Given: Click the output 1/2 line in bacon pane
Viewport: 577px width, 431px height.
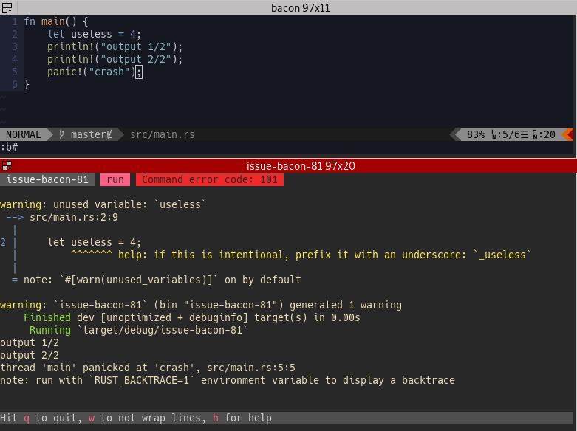Looking at the screenshot, I should point(30,342).
